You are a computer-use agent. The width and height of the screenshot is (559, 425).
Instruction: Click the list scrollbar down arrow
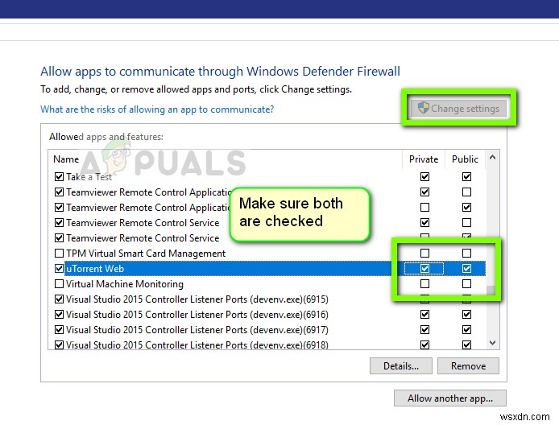coord(492,343)
